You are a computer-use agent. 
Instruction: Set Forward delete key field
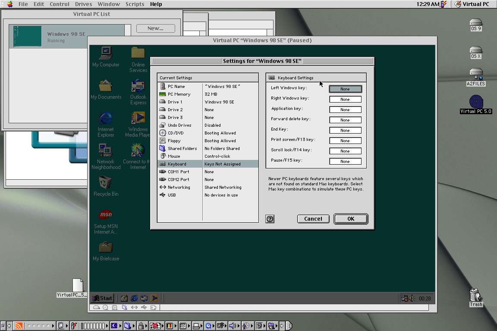tap(345, 120)
